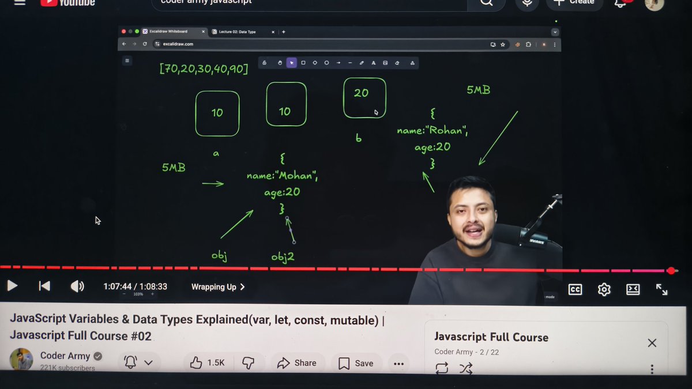This screenshot has height=389, width=692.
Task: Click the voice search microphone
Action: pos(527,3)
